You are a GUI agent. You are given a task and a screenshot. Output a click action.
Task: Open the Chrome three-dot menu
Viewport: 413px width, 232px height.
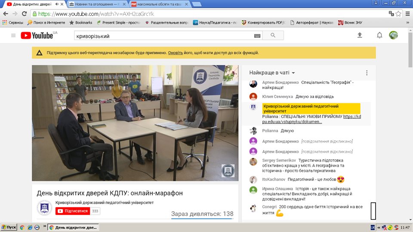click(x=407, y=14)
